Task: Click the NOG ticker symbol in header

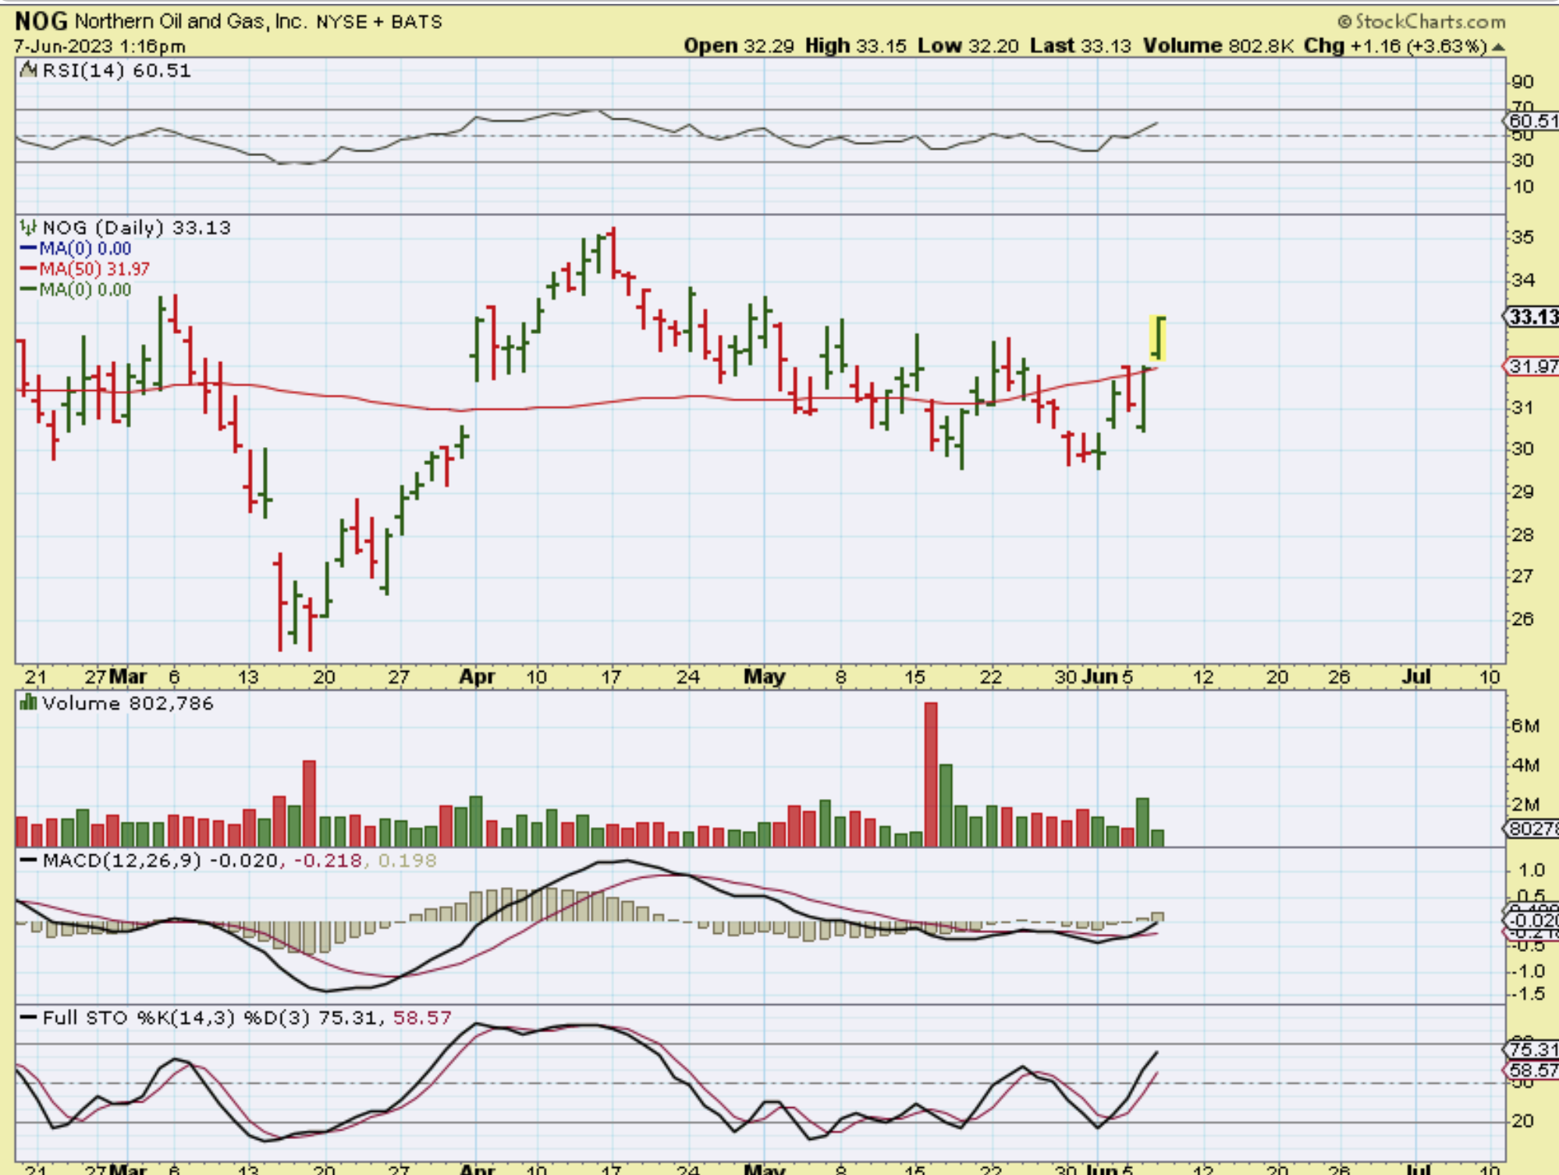Action: [41, 21]
